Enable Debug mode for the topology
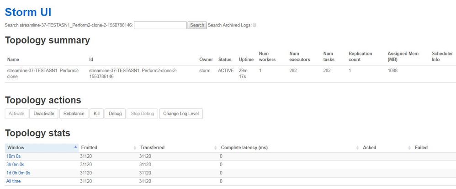The width and height of the screenshot is (456, 189). tap(115, 113)
